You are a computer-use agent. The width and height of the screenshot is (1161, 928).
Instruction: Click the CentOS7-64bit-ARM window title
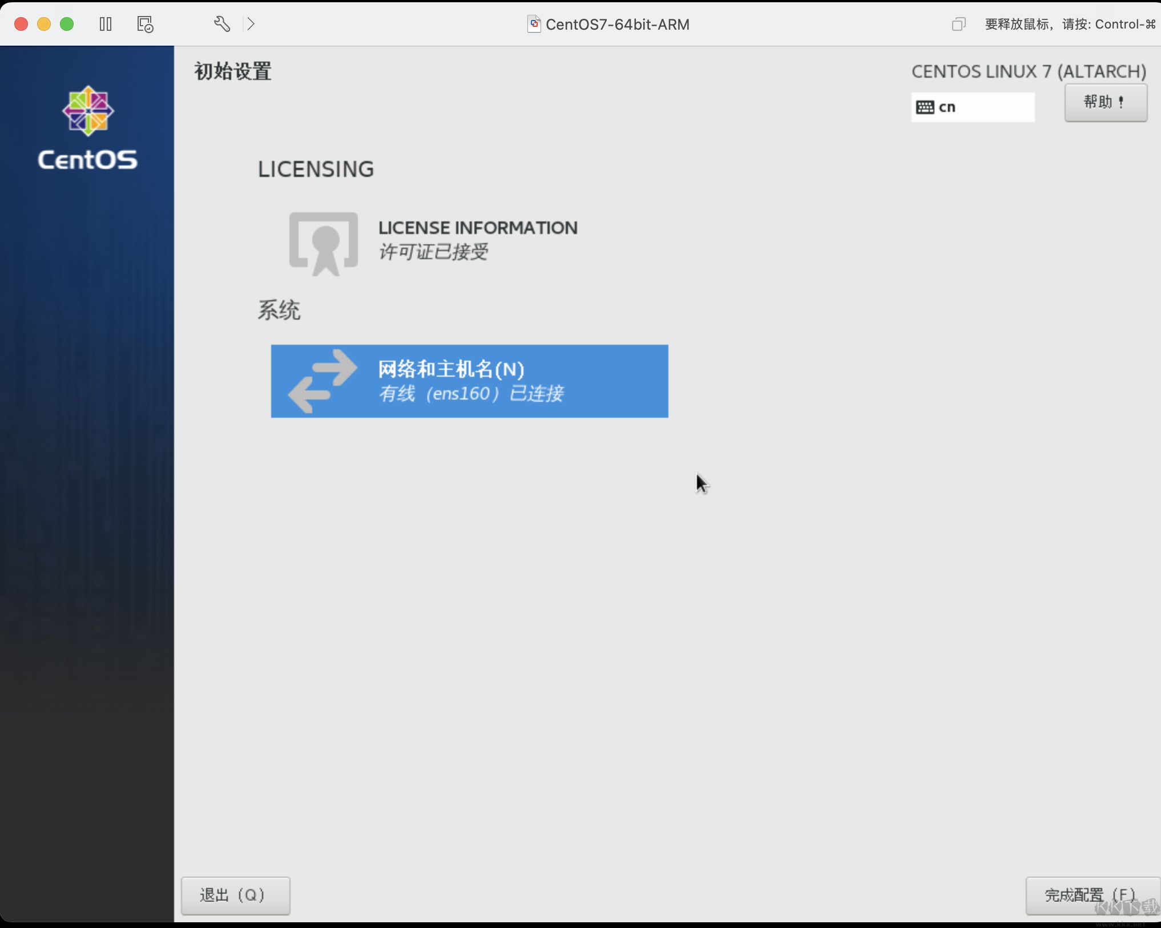617,25
